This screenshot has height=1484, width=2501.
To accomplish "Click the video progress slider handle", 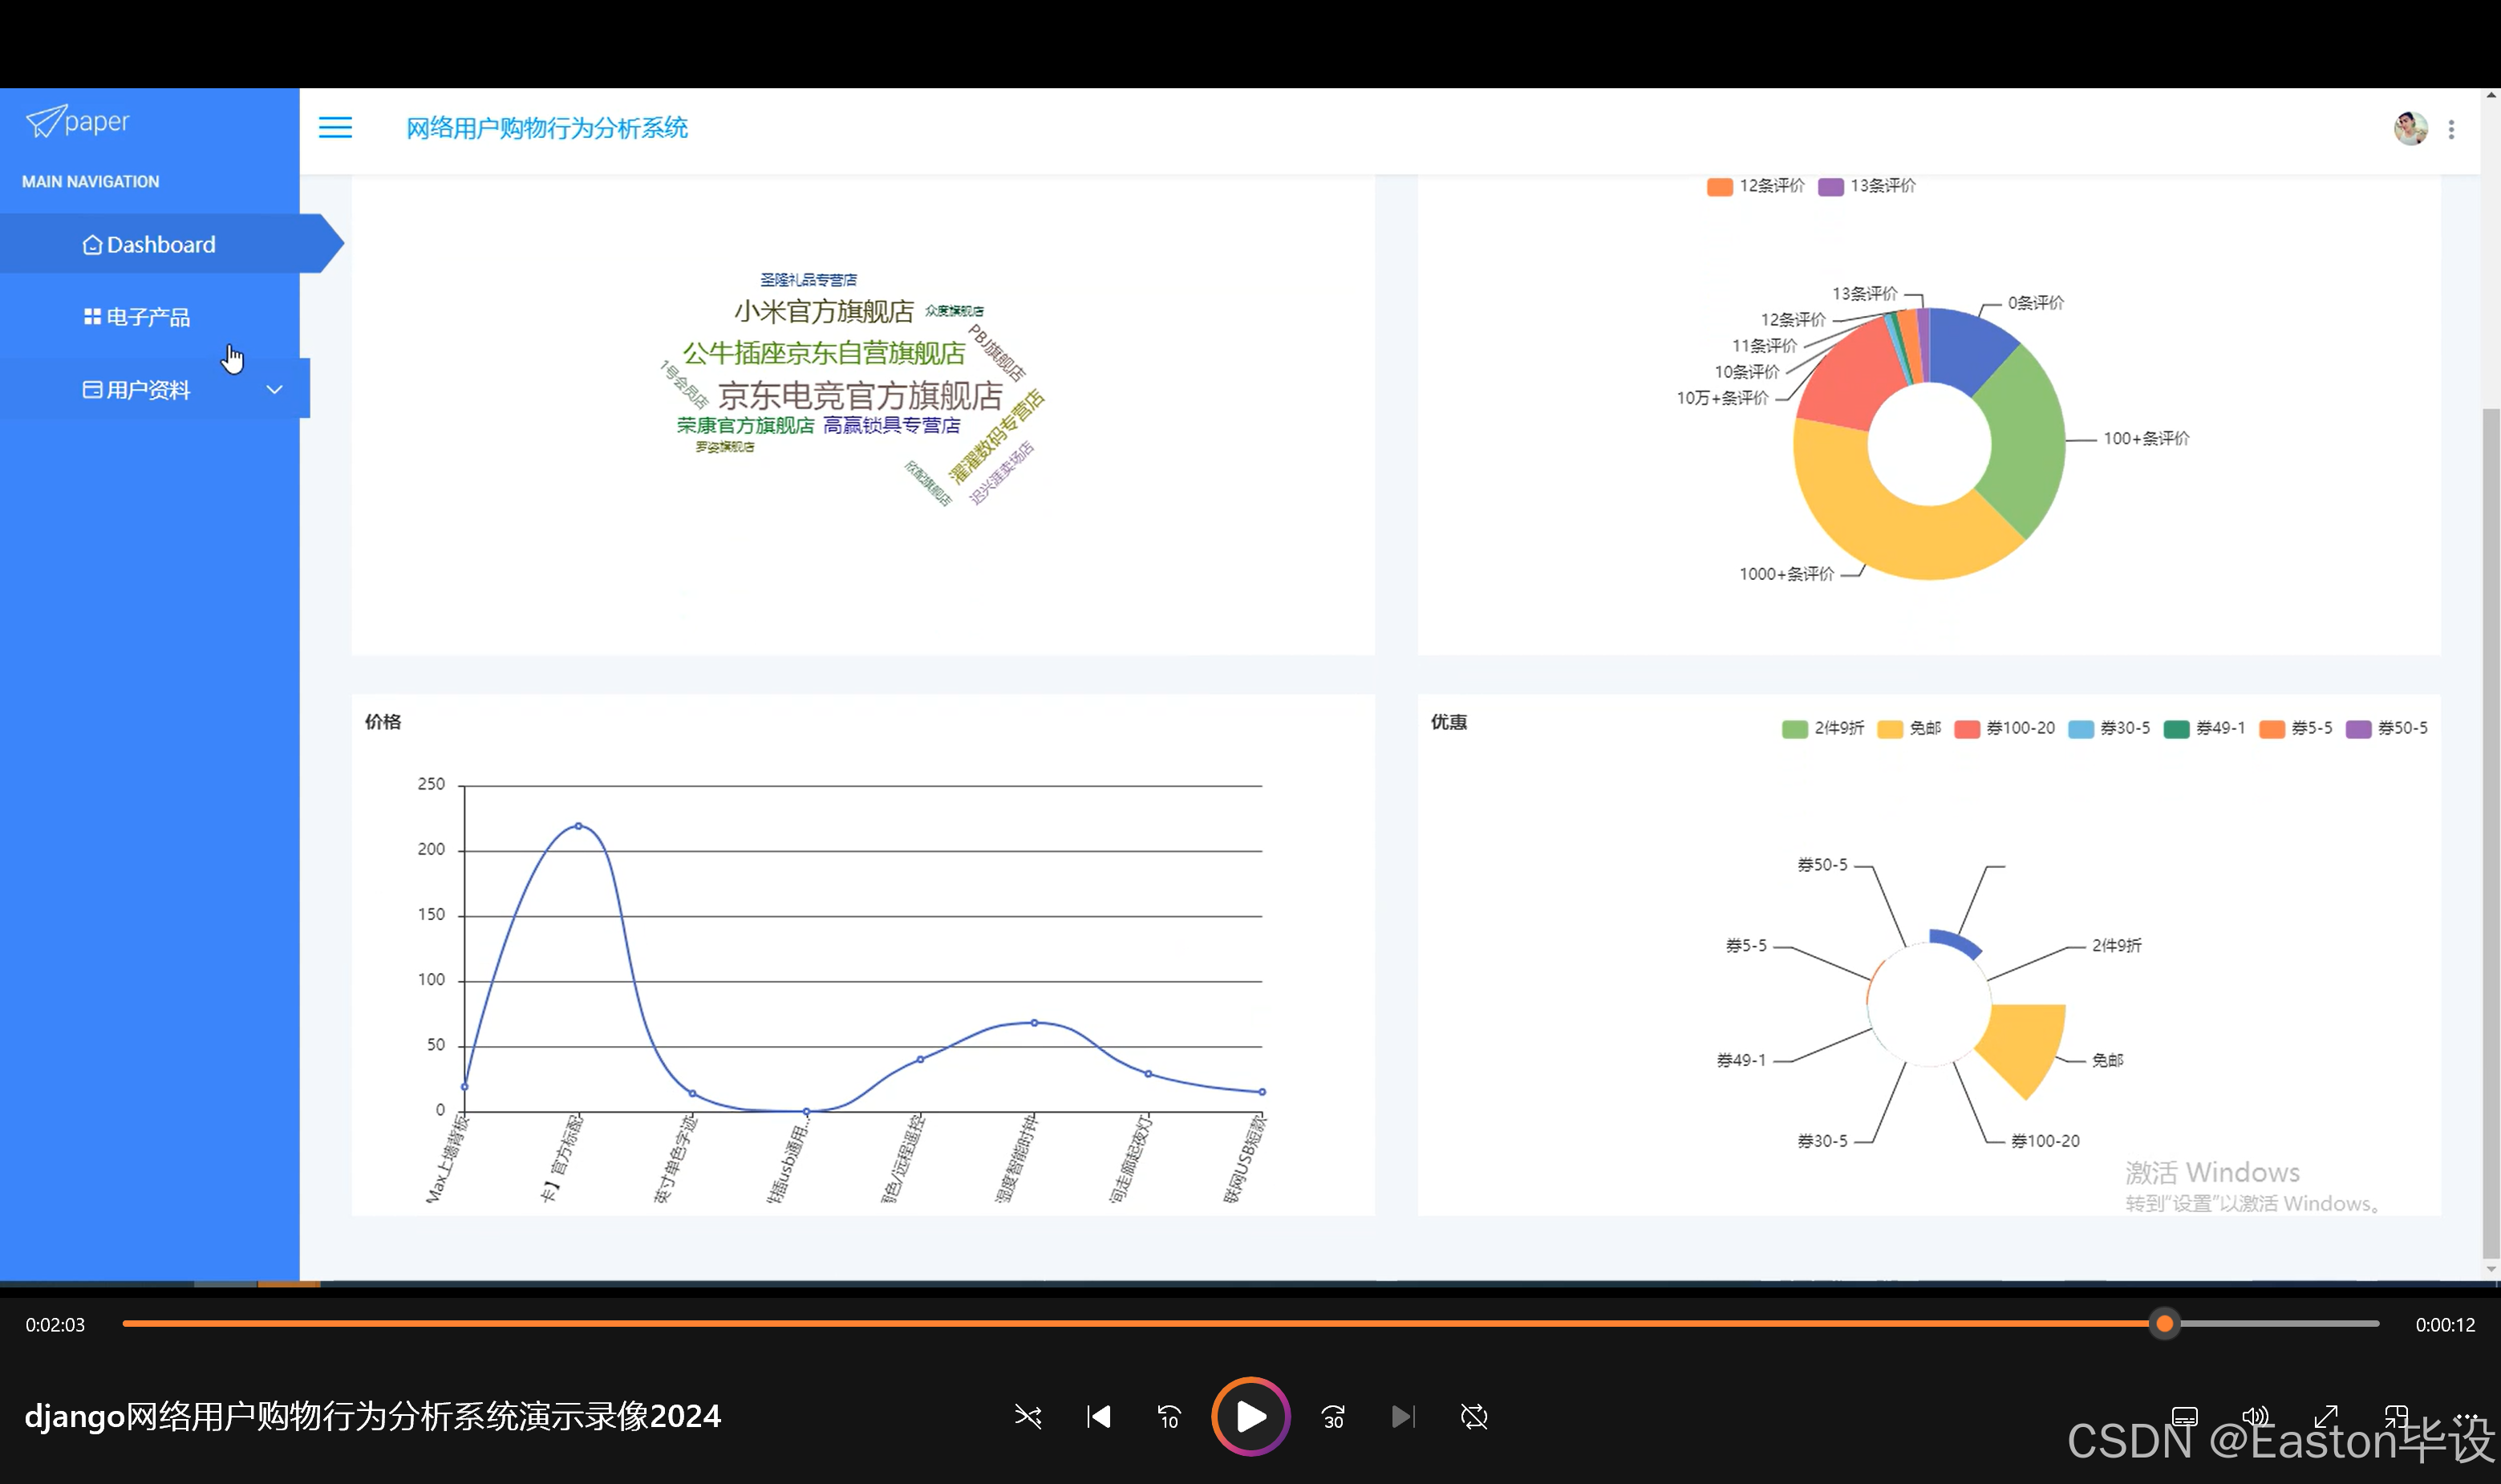I will (x=2165, y=1324).
